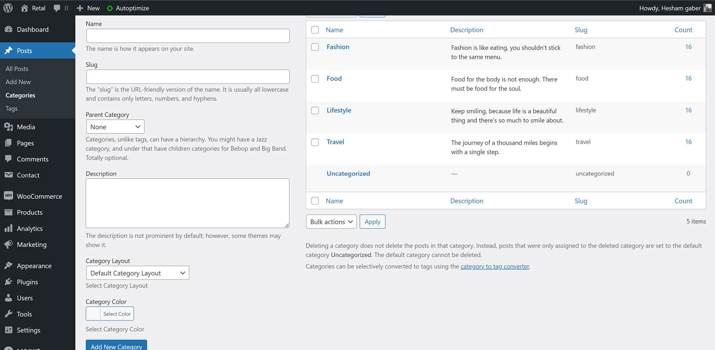
Task: Check the Lifestyle category checkbox
Action: click(x=315, y=110)
